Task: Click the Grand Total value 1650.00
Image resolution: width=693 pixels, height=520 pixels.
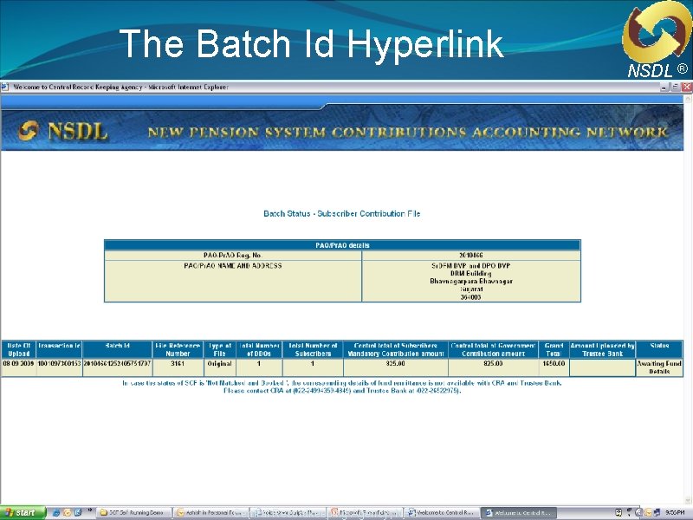Action: [554, 363]
